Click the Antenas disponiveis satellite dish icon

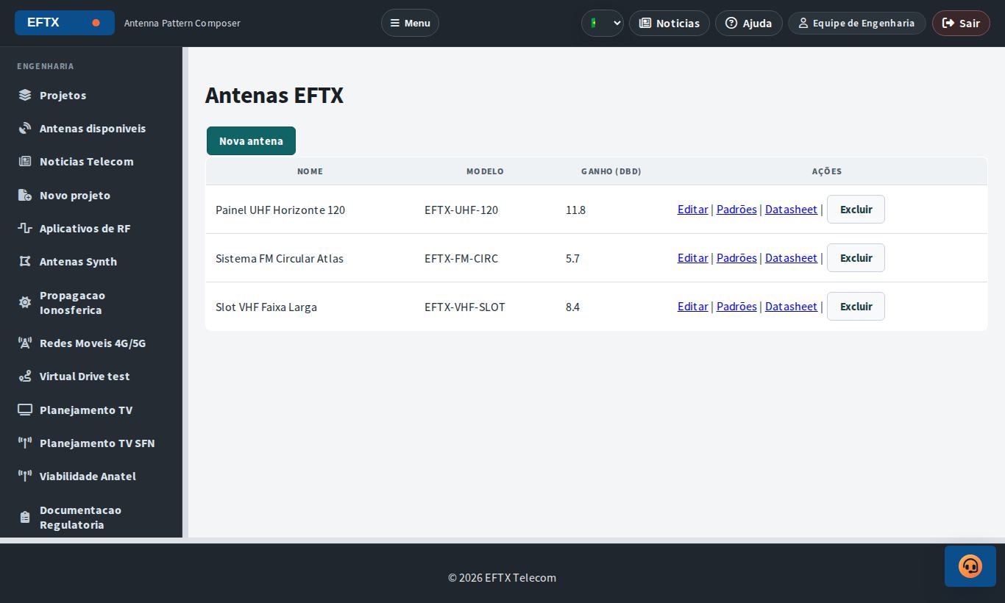[25, 128]
